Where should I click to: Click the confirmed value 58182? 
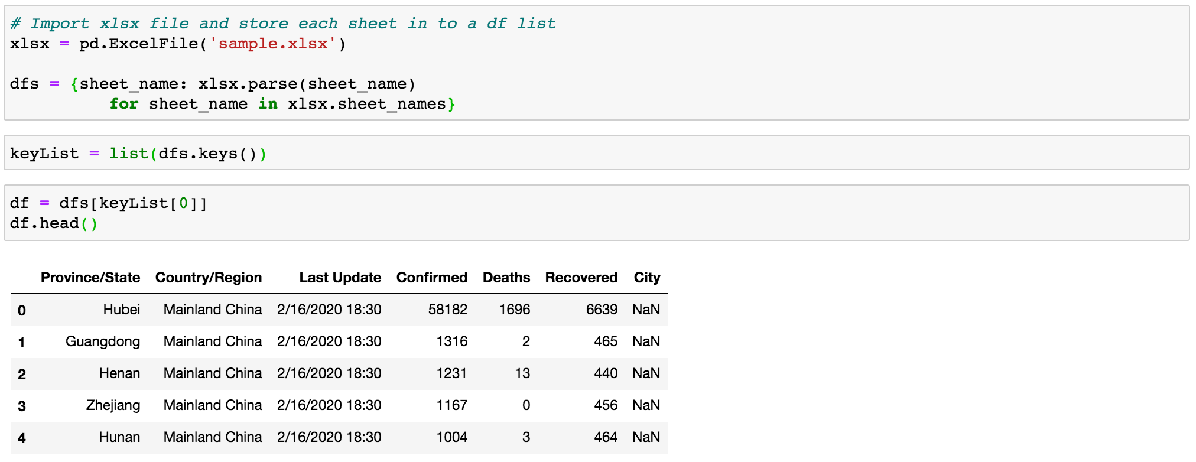[x=448, y=310]
